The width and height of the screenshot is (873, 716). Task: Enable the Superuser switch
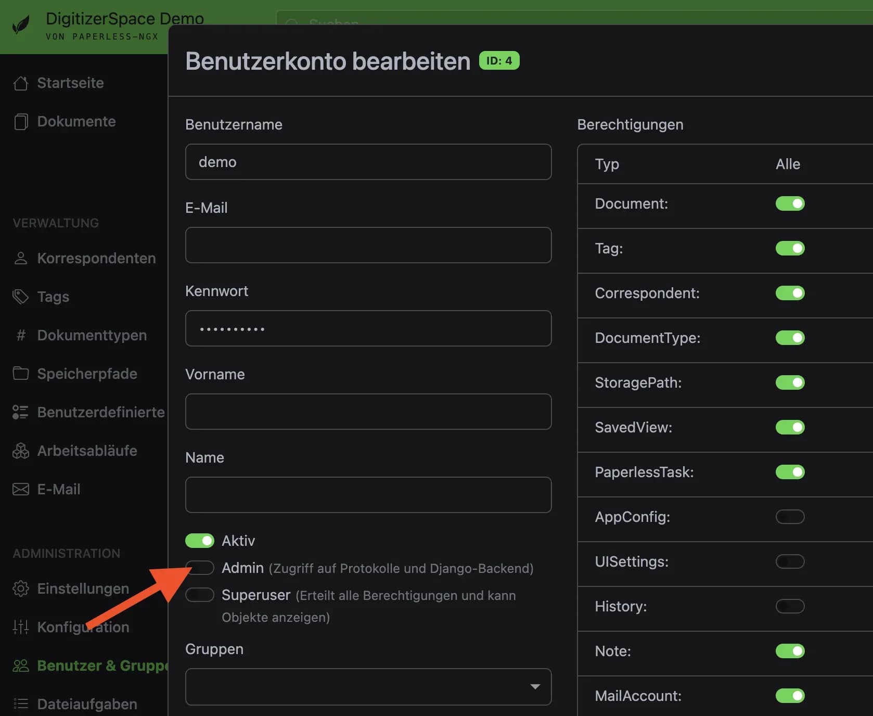click(x=200, y=595)
